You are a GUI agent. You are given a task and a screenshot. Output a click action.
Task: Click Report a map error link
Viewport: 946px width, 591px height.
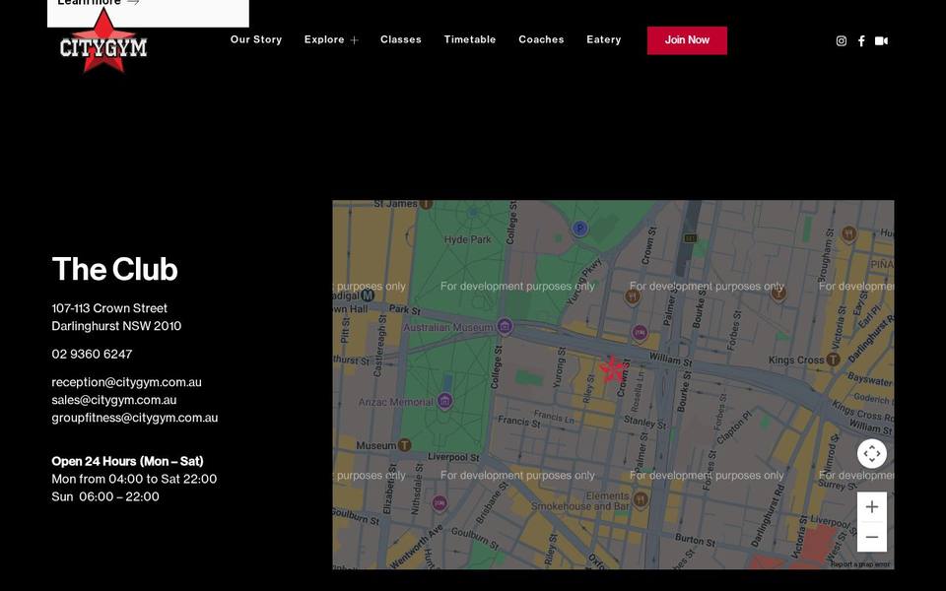pos(859,564)
